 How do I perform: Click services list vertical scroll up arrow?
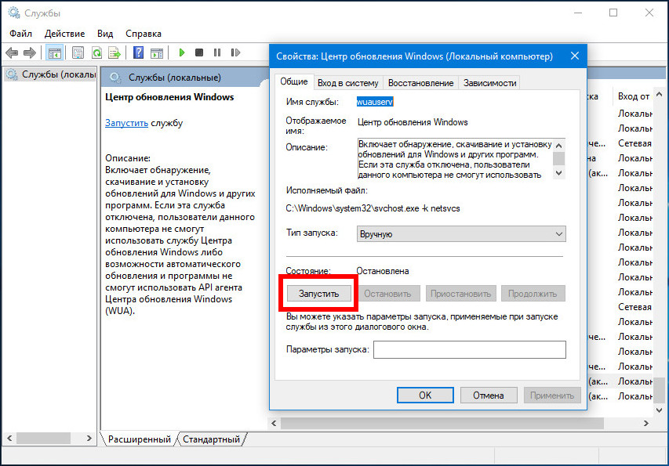659,94
